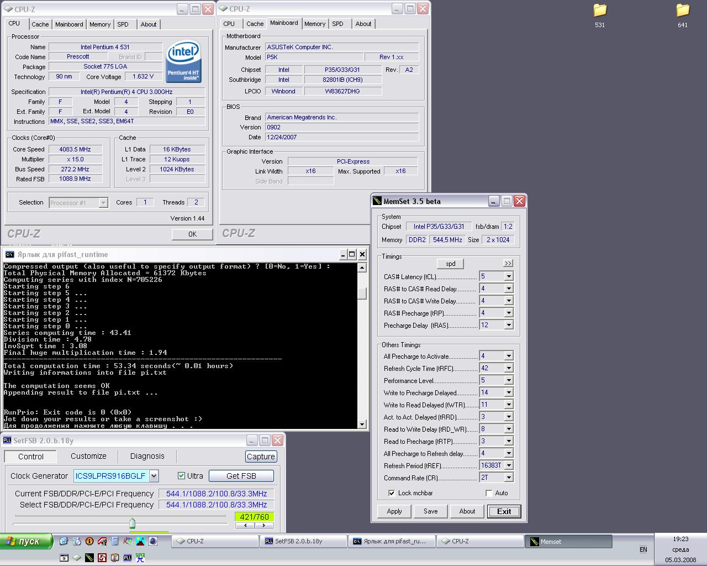Viewport: 707px width, 566px height.
Task: Click Save in MemSet
Action: (x=431, y=511)
